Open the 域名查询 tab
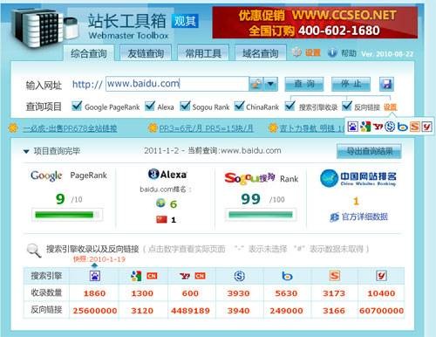The width and height of the screenshot is (436, 337). click(261, 53)
